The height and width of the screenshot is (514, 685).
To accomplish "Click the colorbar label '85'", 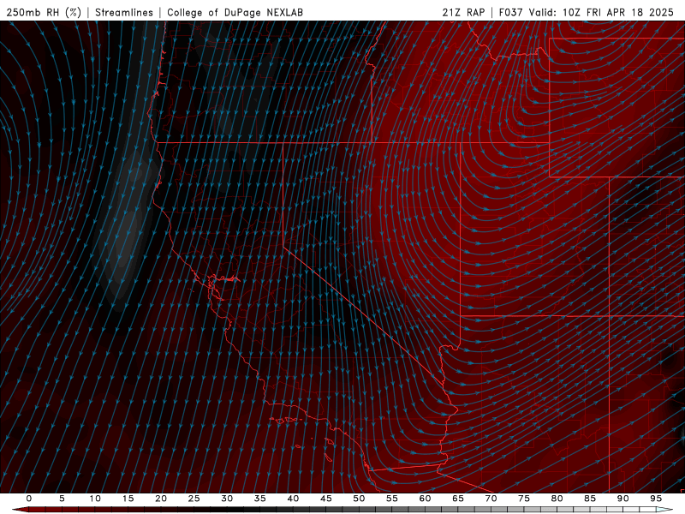I will pos(590,499).
